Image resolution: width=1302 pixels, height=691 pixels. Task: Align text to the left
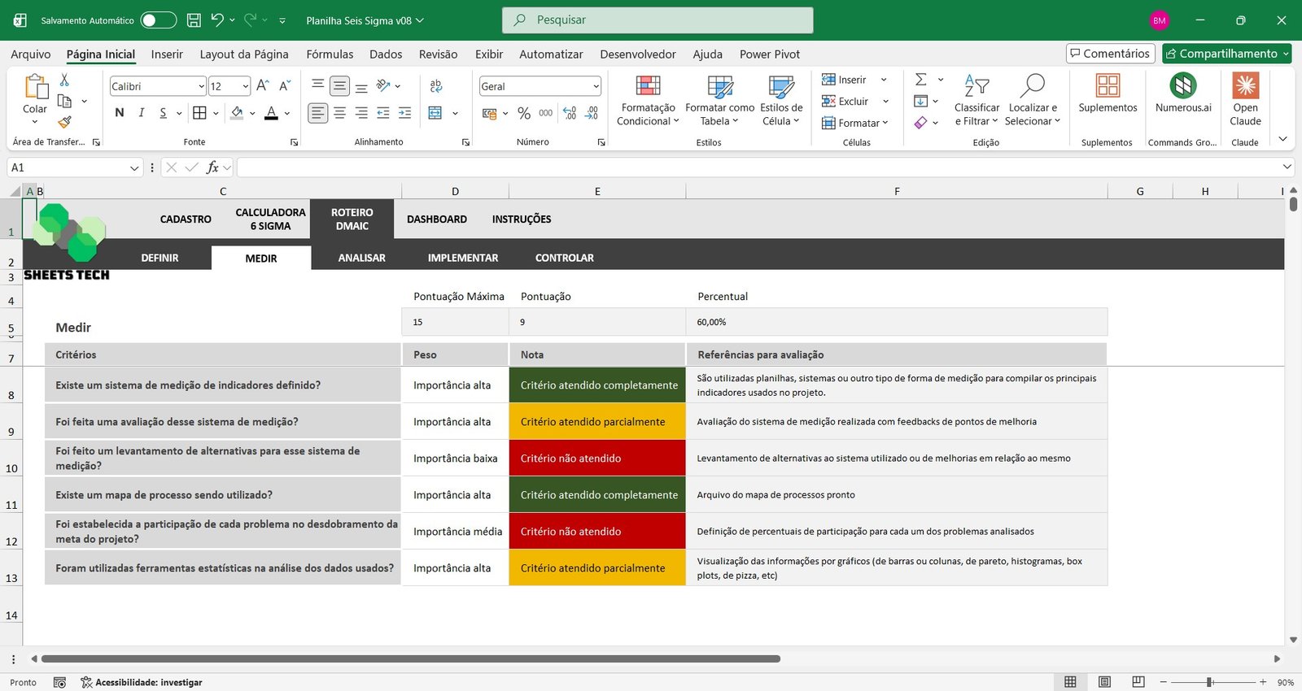click(318, 113)
